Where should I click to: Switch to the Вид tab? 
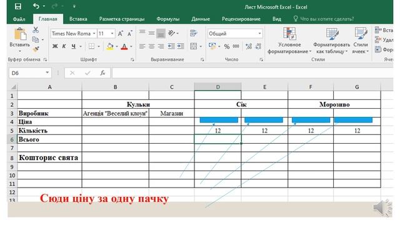(x=277, y=19)
